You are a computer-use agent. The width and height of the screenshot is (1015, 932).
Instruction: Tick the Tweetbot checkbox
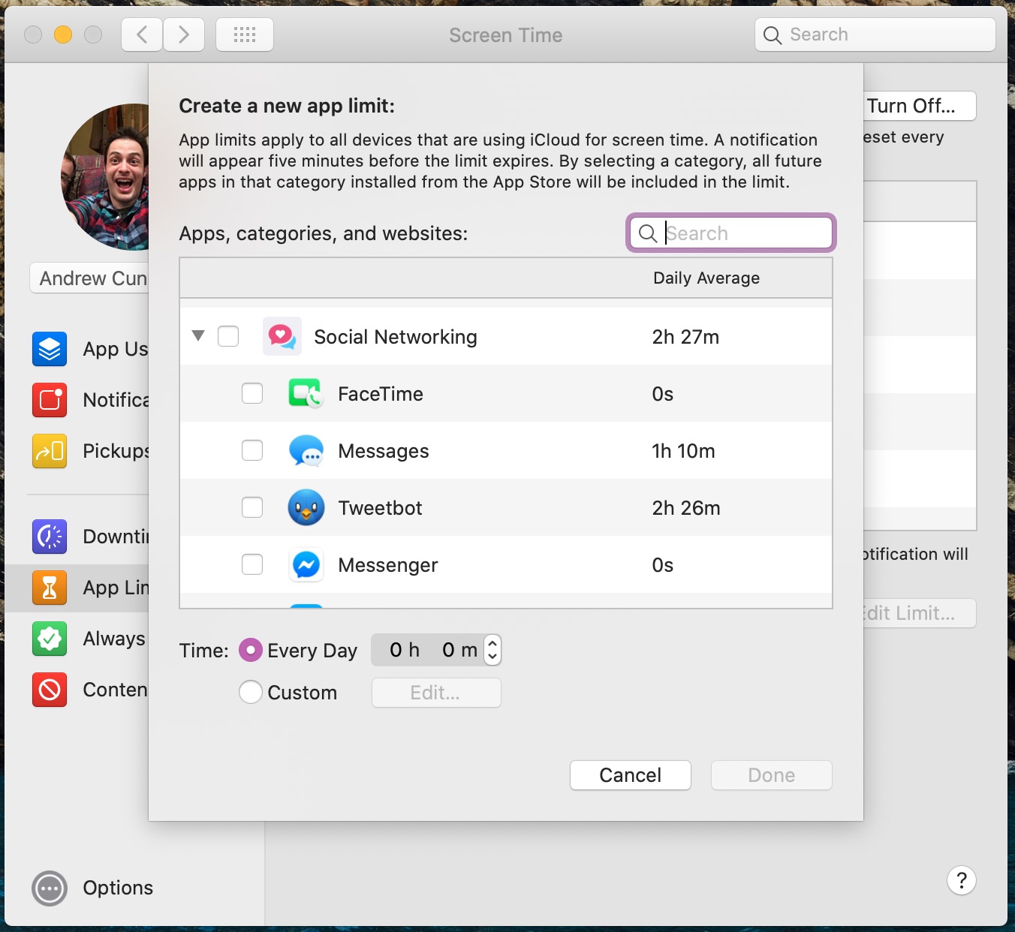click(x=252, y=507)
